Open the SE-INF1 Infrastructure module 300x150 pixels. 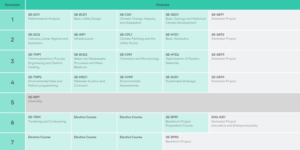(94, 40)
